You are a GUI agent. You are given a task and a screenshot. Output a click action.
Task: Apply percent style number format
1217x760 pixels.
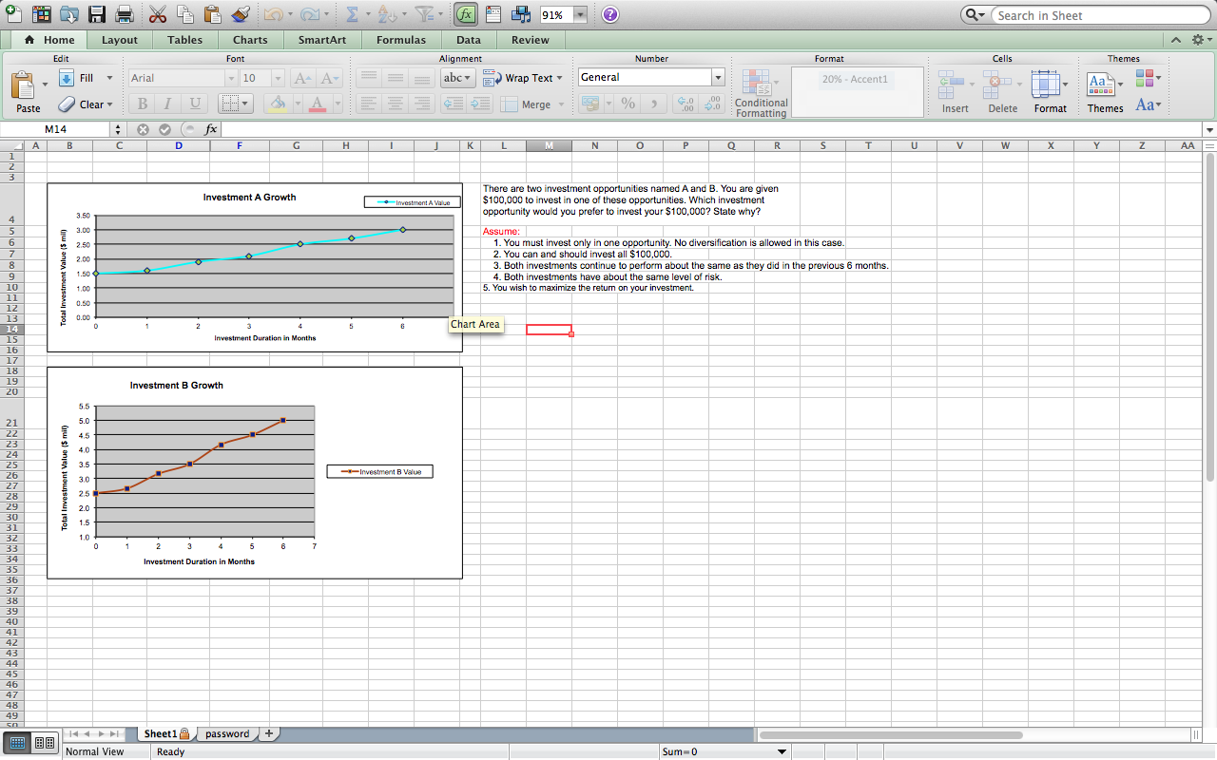coord(628,104)
